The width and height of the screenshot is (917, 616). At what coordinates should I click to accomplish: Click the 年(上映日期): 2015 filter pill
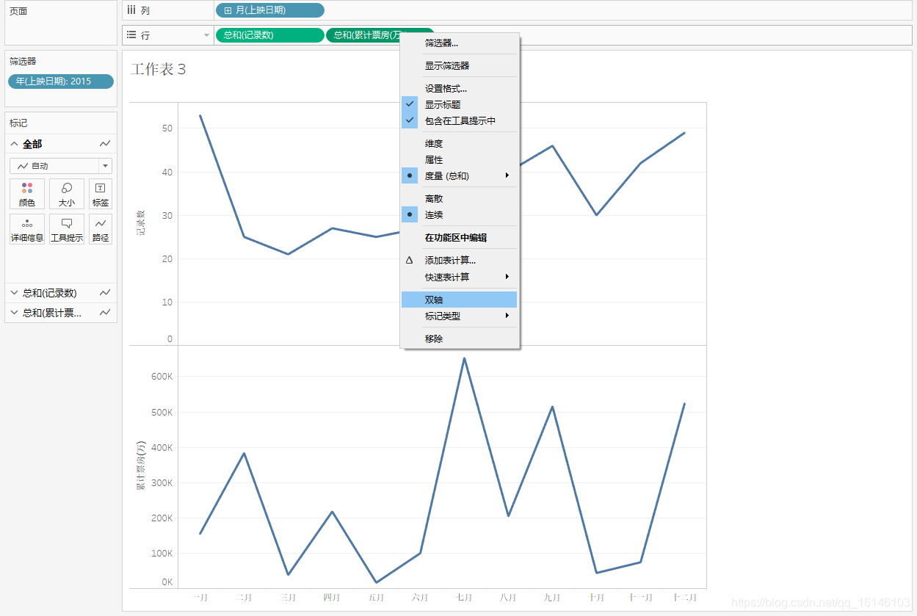61,81
